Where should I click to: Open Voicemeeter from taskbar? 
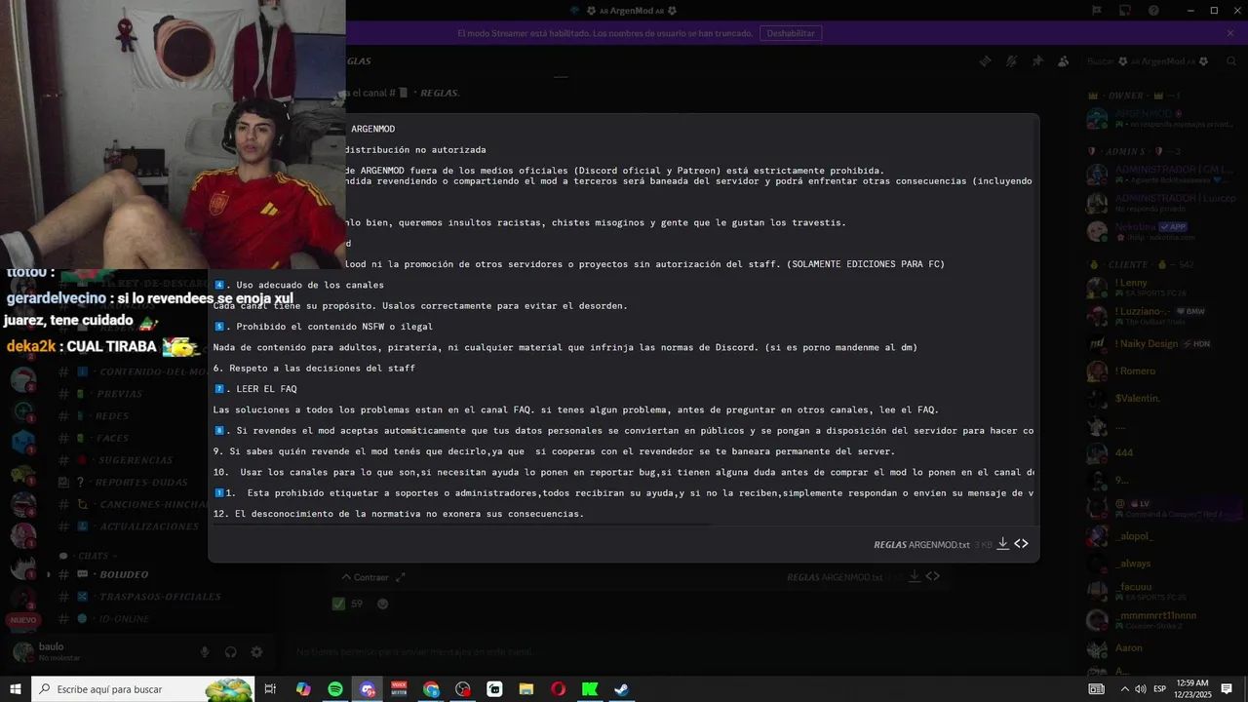[x=399, y=689]
